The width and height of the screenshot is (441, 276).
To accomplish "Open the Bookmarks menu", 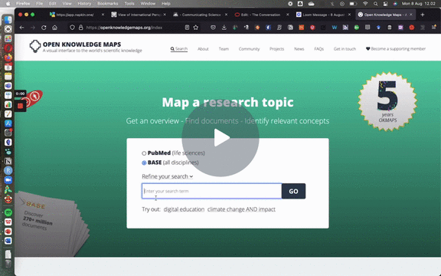I will pyautogui.click(x=108, y=4).
